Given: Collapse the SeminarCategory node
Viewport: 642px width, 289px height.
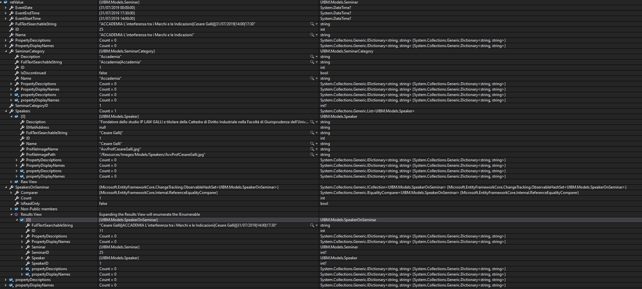Looking at the screenshot, I should coord(6,51).
